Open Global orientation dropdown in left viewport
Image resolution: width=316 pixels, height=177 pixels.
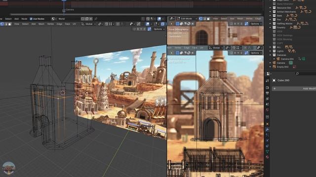(88, 24)
